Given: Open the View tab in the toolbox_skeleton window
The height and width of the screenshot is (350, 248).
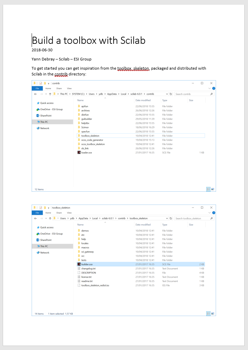Looking at the screenshot, I should [x=69, y=213].
